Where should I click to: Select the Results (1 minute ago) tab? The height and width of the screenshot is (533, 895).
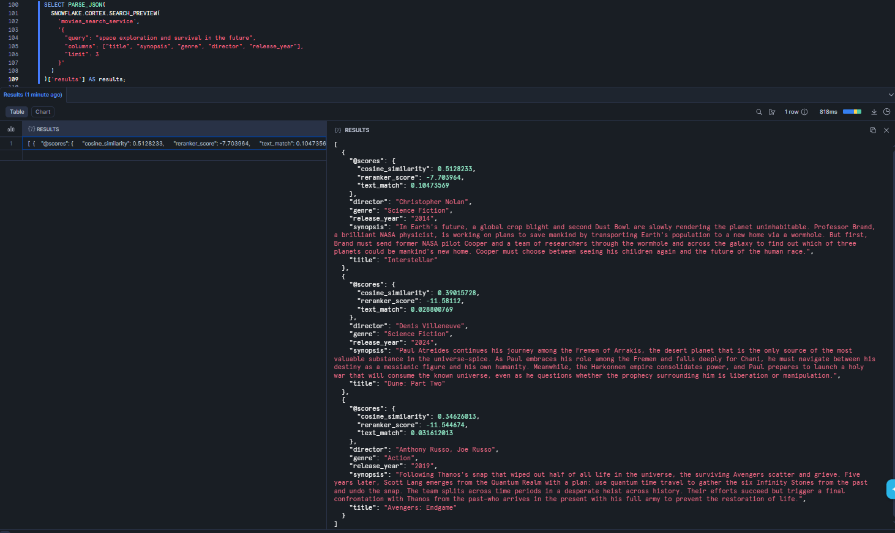point(33,95)
